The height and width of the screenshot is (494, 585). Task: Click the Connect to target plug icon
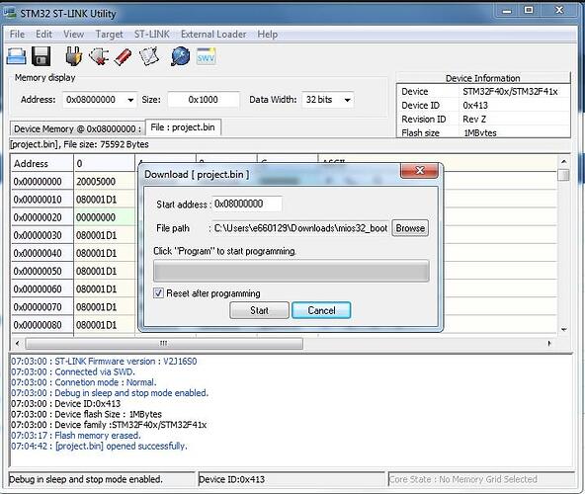pyautogui.click(x=73, y=56)
